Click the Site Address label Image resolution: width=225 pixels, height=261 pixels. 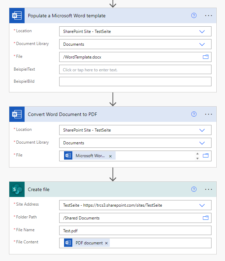coord(27,204)
